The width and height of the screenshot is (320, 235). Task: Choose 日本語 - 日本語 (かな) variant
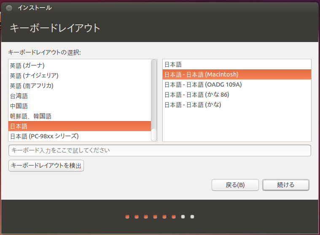pyautogui.click(x=237, y=105)
